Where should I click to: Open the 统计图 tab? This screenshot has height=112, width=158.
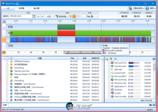tap(36, 8)
